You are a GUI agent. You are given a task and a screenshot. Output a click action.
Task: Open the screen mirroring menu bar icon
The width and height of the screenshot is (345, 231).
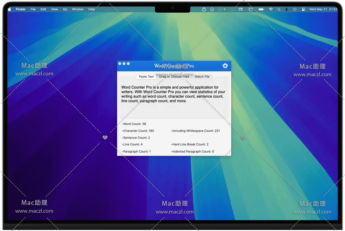pos(251,9)
